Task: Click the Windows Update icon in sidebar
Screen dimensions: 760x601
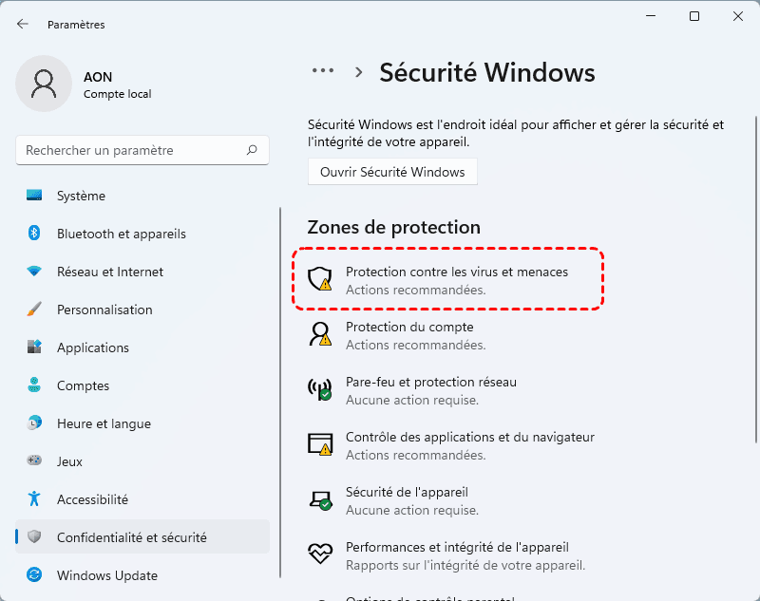Action: coord(35,575)
